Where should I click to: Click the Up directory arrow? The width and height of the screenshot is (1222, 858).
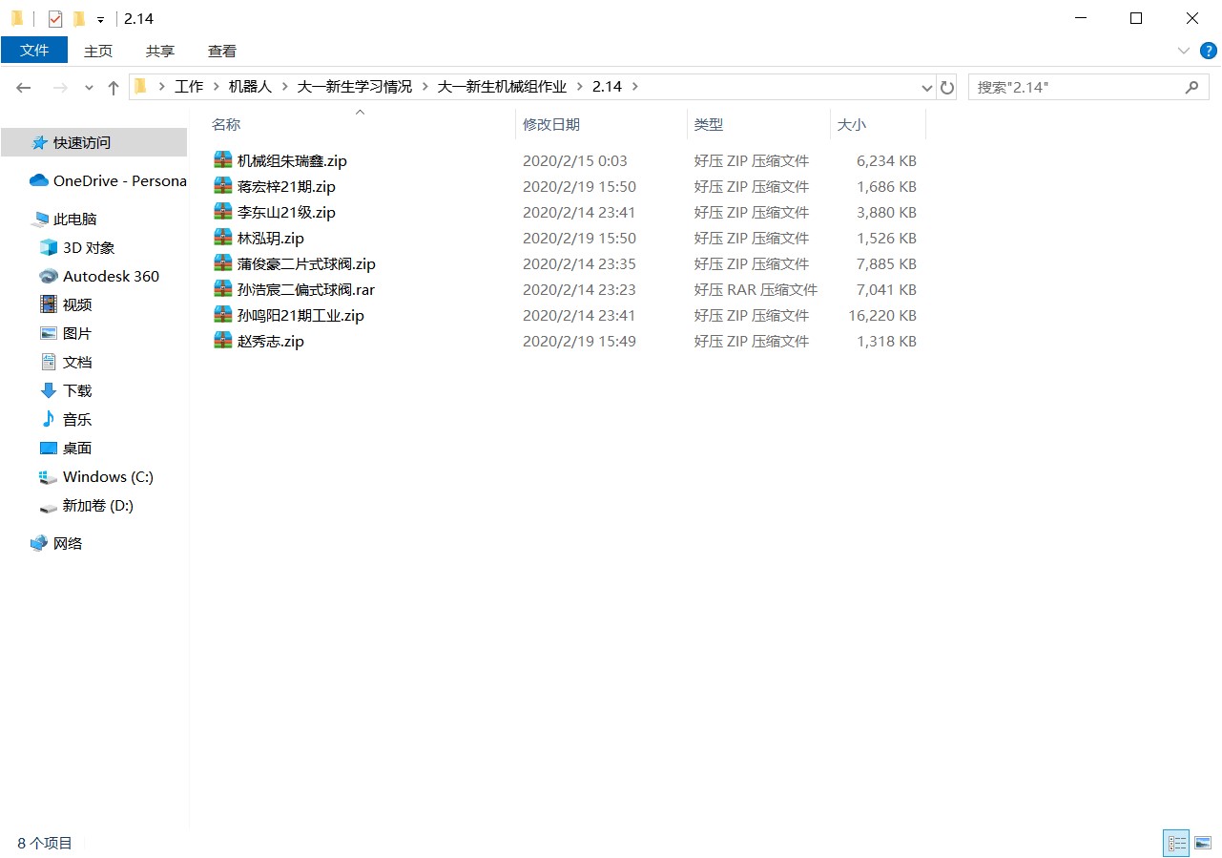(x=114, y=87)
